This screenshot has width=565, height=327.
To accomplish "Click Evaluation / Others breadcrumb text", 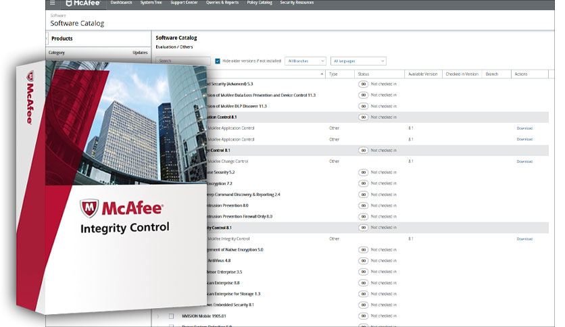I will (x=174, y=47).
